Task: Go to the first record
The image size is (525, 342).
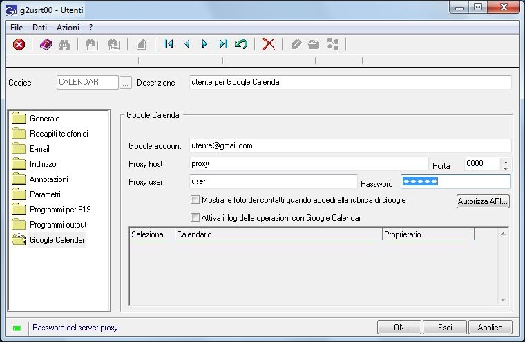Action: pos(169,44)
